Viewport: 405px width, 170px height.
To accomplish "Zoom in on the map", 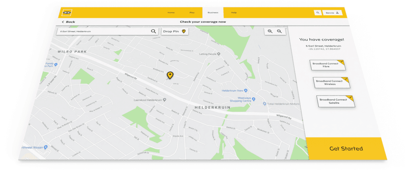I will [270, 31].
